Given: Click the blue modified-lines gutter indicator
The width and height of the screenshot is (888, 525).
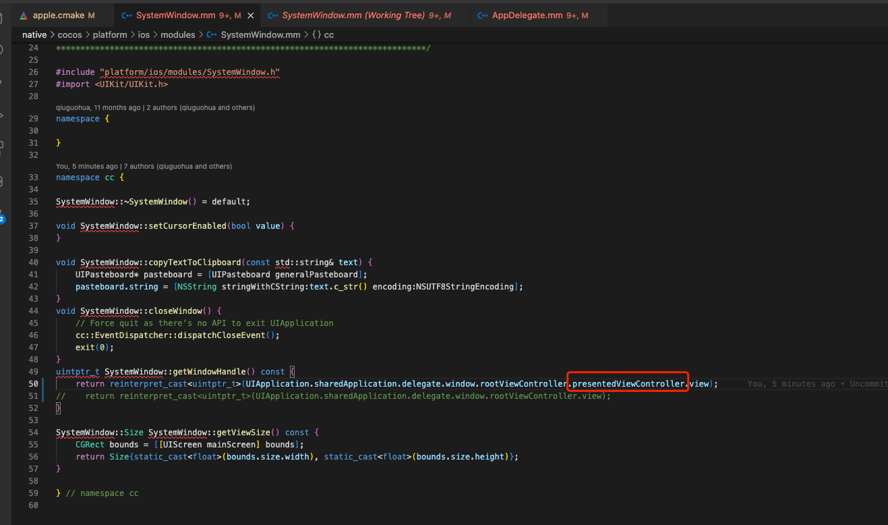Looking at the screenshot, I should (x=44, y=389).
